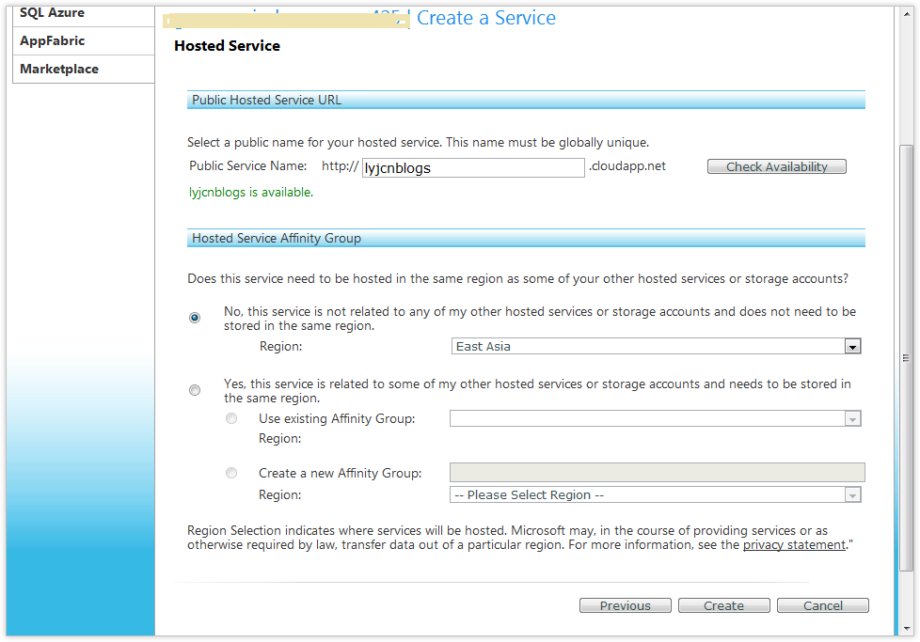Open the privacy statement link
This screenshot has height=642, width=920.
tap(794, 545)
